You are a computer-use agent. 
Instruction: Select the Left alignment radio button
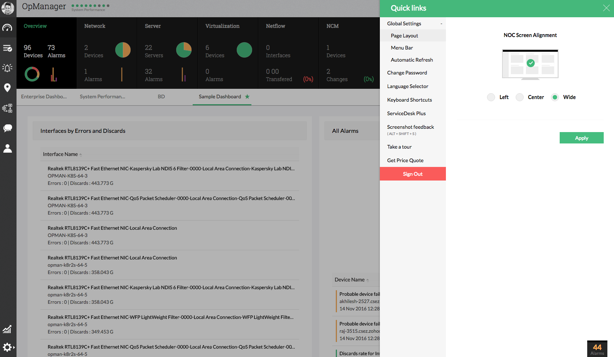[491, 97]
